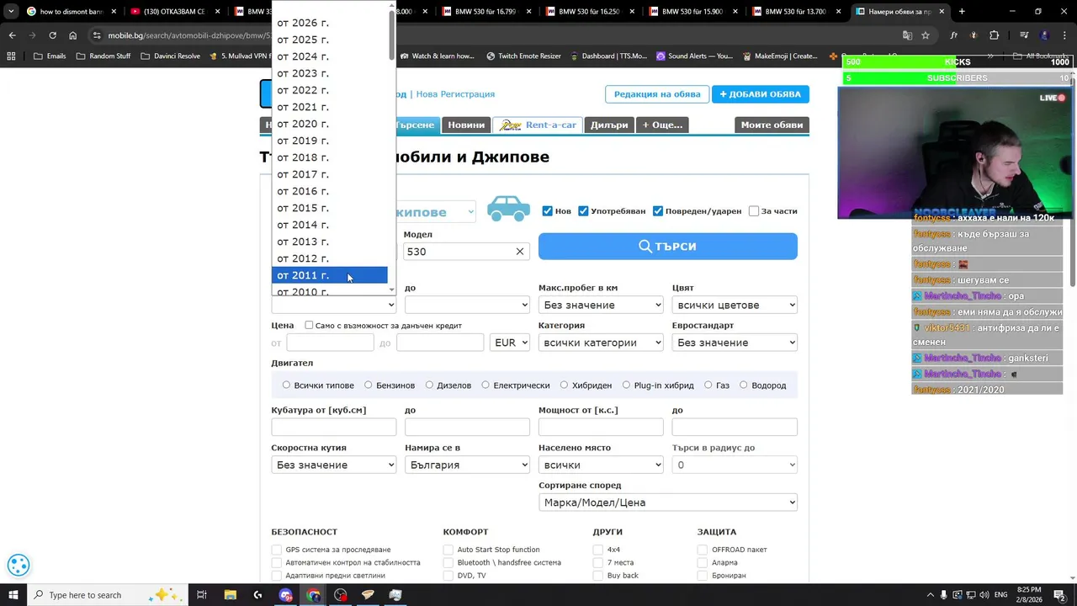Uncheck the Нов checkbox
Viewport: 1077px width, 606px height.
point(548,211)
